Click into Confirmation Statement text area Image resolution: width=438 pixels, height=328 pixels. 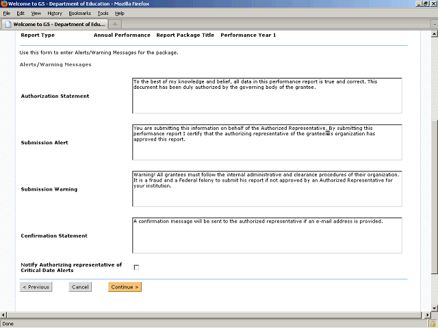pos(267,235)
